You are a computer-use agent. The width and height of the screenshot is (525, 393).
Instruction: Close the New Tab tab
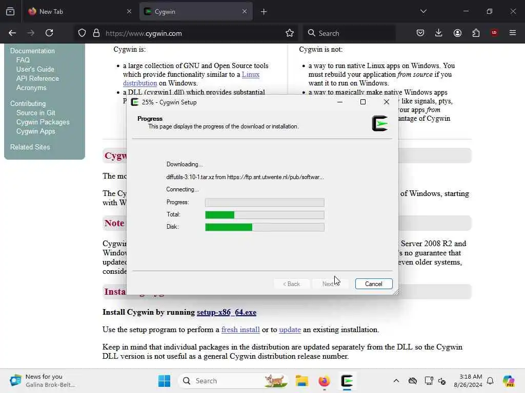(129, 11)
